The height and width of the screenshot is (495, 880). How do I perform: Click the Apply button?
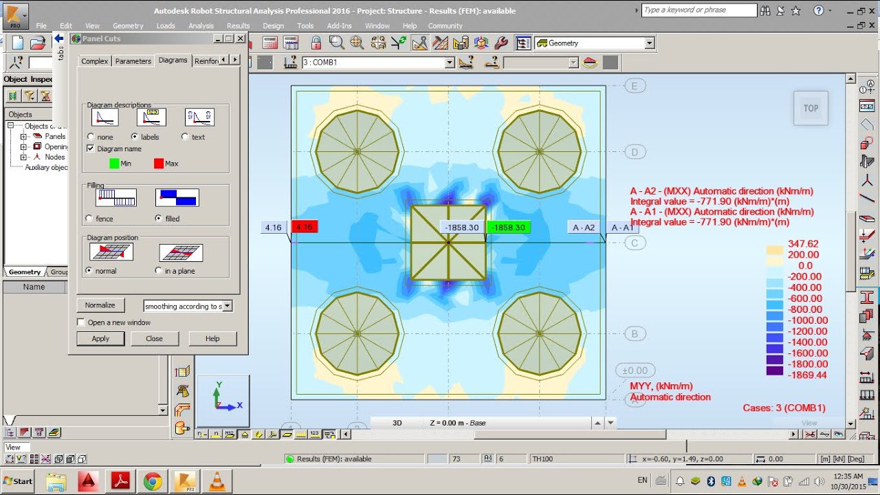click(100, 338)
